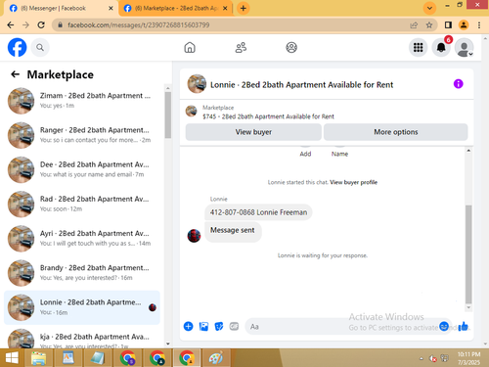
Task: Click the chat message scrollbar thumb
Action: tap(468, 254)
